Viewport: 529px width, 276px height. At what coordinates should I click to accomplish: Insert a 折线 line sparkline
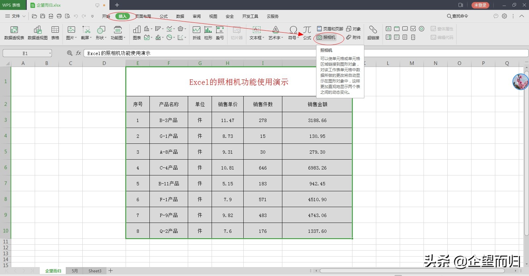(197, 33)
